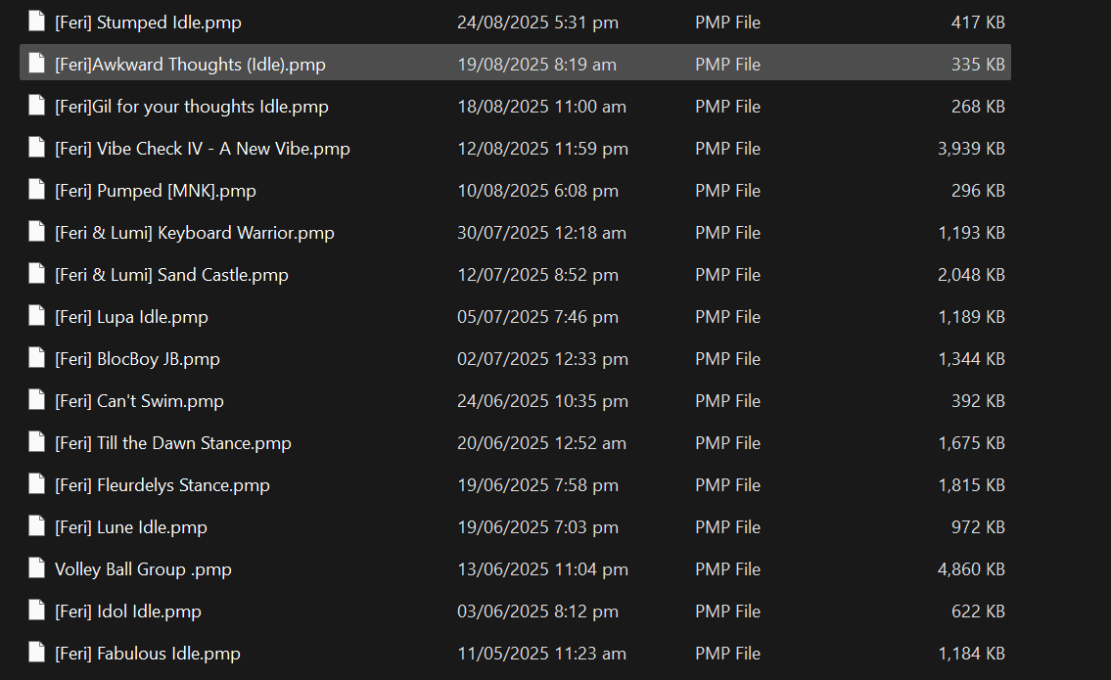Click the 4,860 KB size value
Image resolution: width=1111 pixels, height=680 pixels.
971,569
